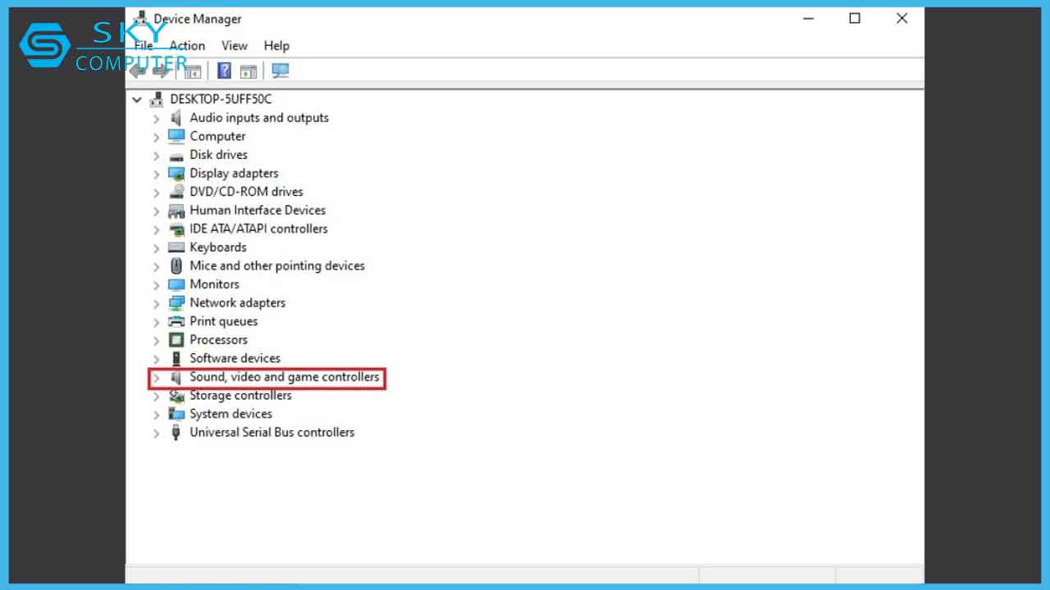Expand Sound, video and game controllers
The height and width of the screenshot is (590, 1050).
pos(156,378)
